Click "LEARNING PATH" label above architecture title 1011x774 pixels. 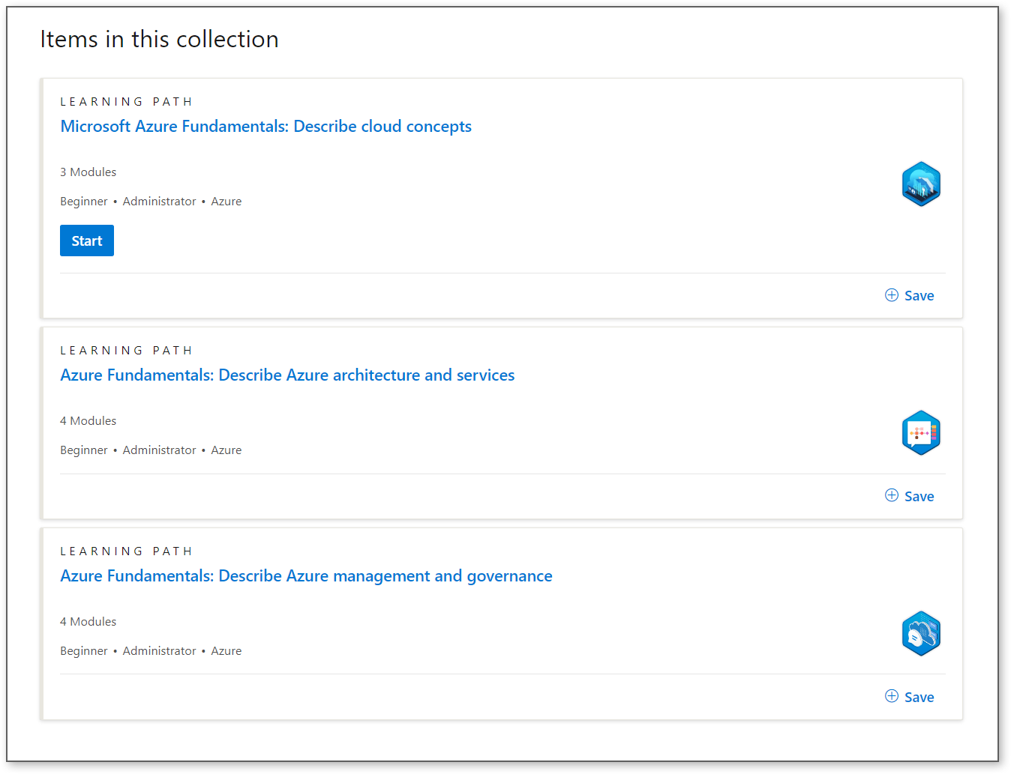127,351
